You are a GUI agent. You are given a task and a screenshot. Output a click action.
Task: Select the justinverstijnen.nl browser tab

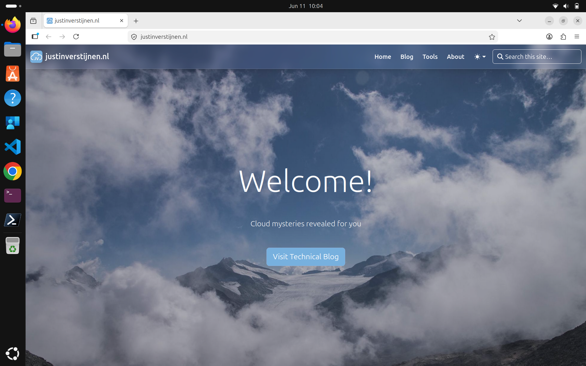click(85, 21)
